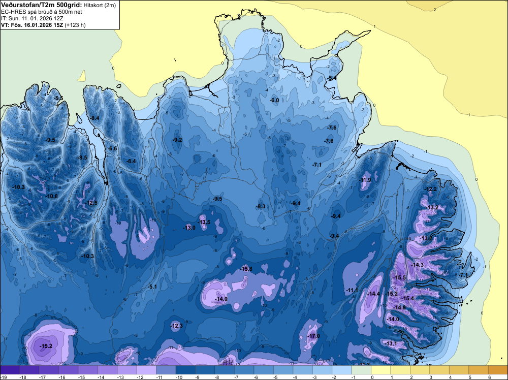The image size is (508, 380).
Task: Click the -5.4 temperature value on the map
Action: tap(331, 78)
